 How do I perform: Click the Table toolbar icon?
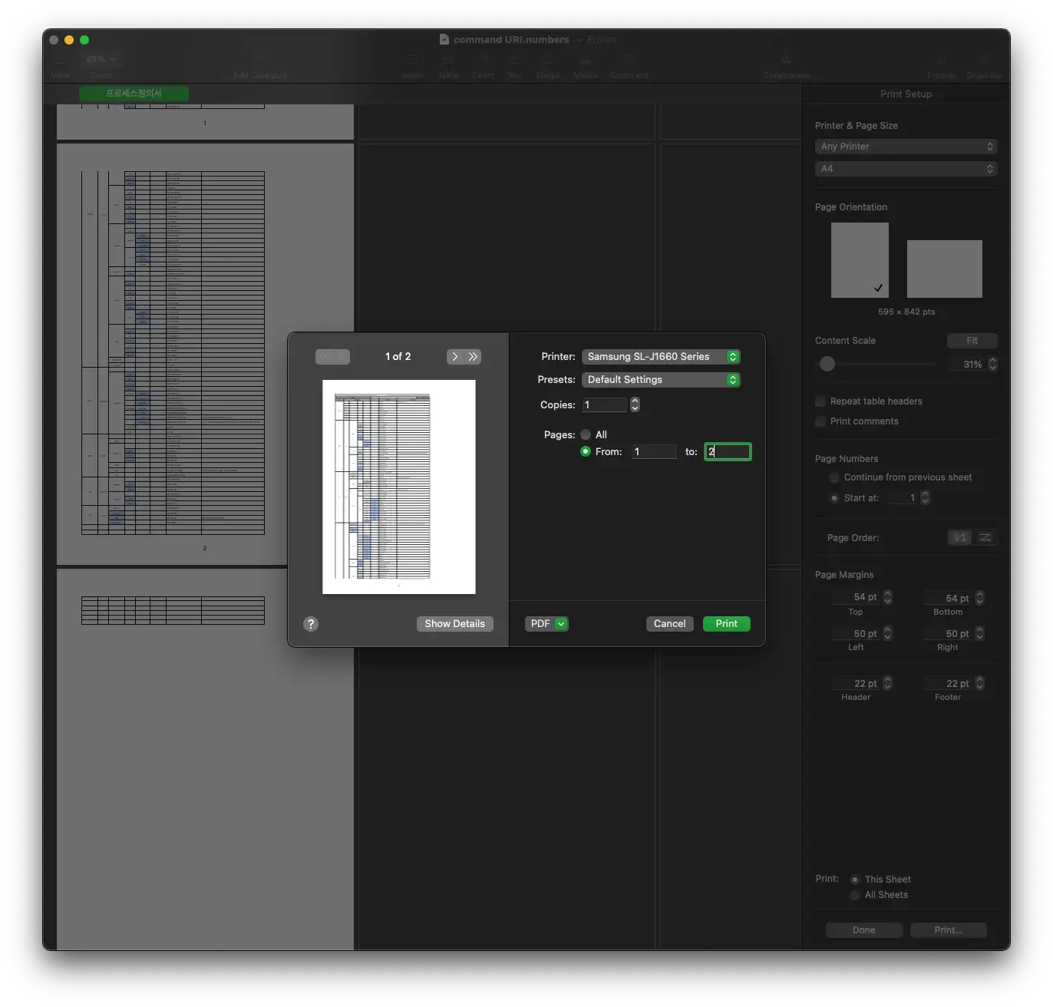pyautogui.click(x=448, y=61)
